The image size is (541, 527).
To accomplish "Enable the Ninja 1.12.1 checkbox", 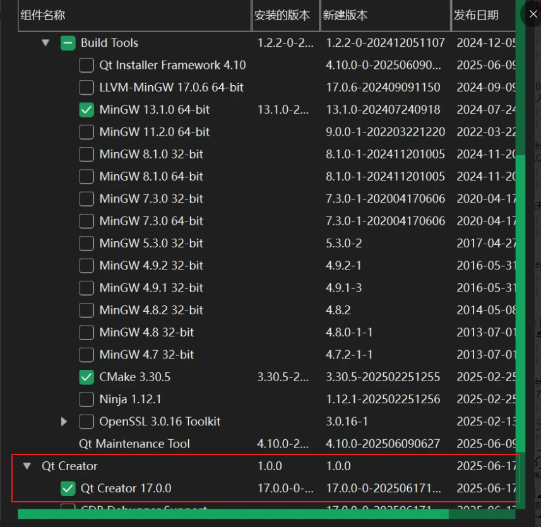I will 86,400.
